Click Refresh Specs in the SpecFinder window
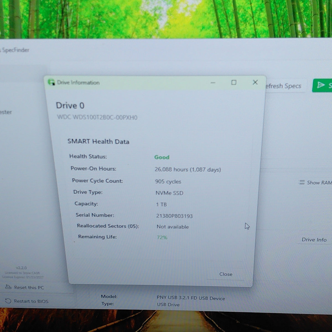The image size is (332, 332). pos(283,86)
